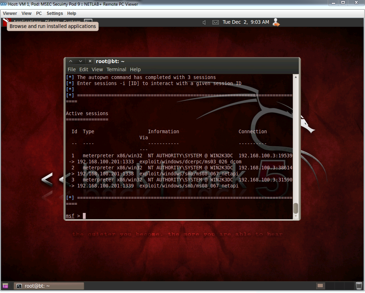This screenshot has width=365, height=293.
Task: Click the BackTrack dragon Applications icon
Action: 6,21
